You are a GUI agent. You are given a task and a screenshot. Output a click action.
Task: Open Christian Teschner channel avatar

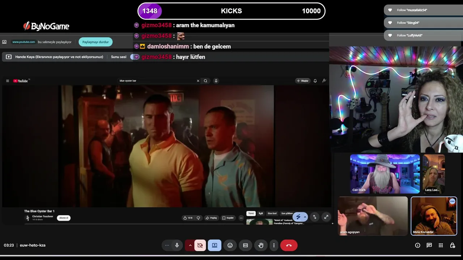(x=27, y=218)
